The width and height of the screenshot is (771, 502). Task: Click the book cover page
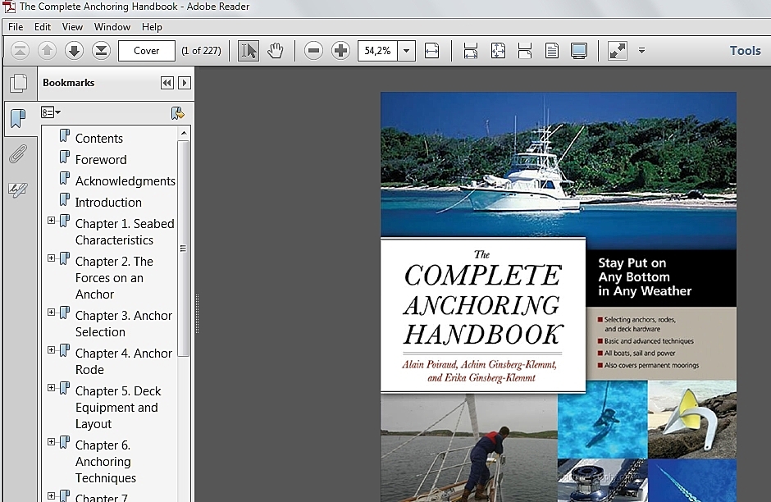(559, 297)
